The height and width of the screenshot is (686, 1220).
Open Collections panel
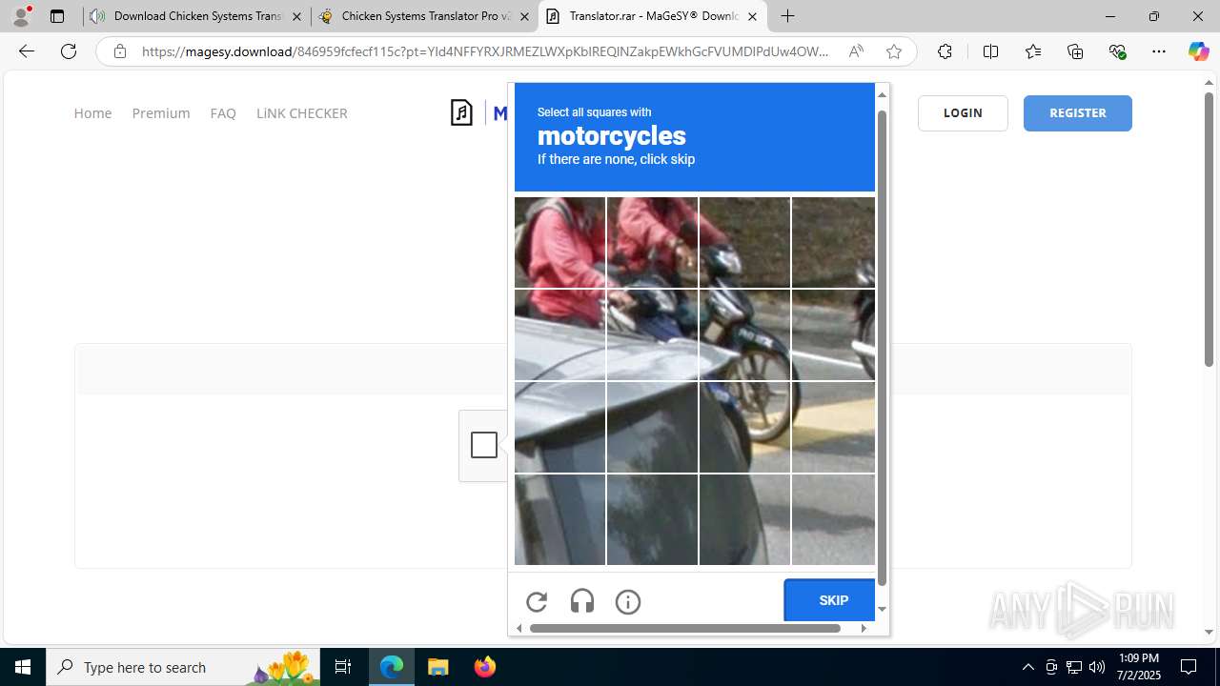[1075, 51]
